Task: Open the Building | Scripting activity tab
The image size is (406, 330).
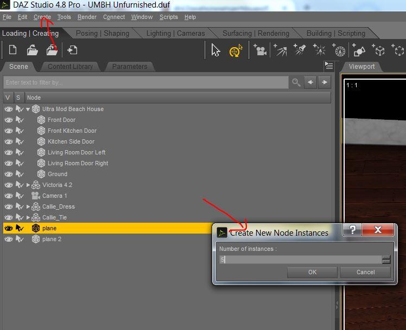Action: (x=336, y=34)
